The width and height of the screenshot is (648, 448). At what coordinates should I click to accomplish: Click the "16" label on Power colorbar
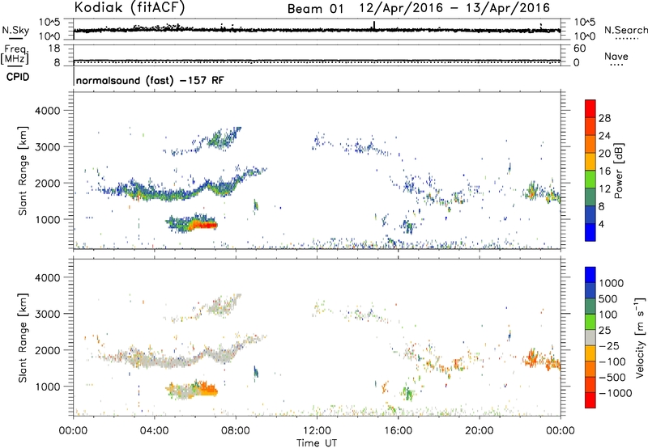604,171
